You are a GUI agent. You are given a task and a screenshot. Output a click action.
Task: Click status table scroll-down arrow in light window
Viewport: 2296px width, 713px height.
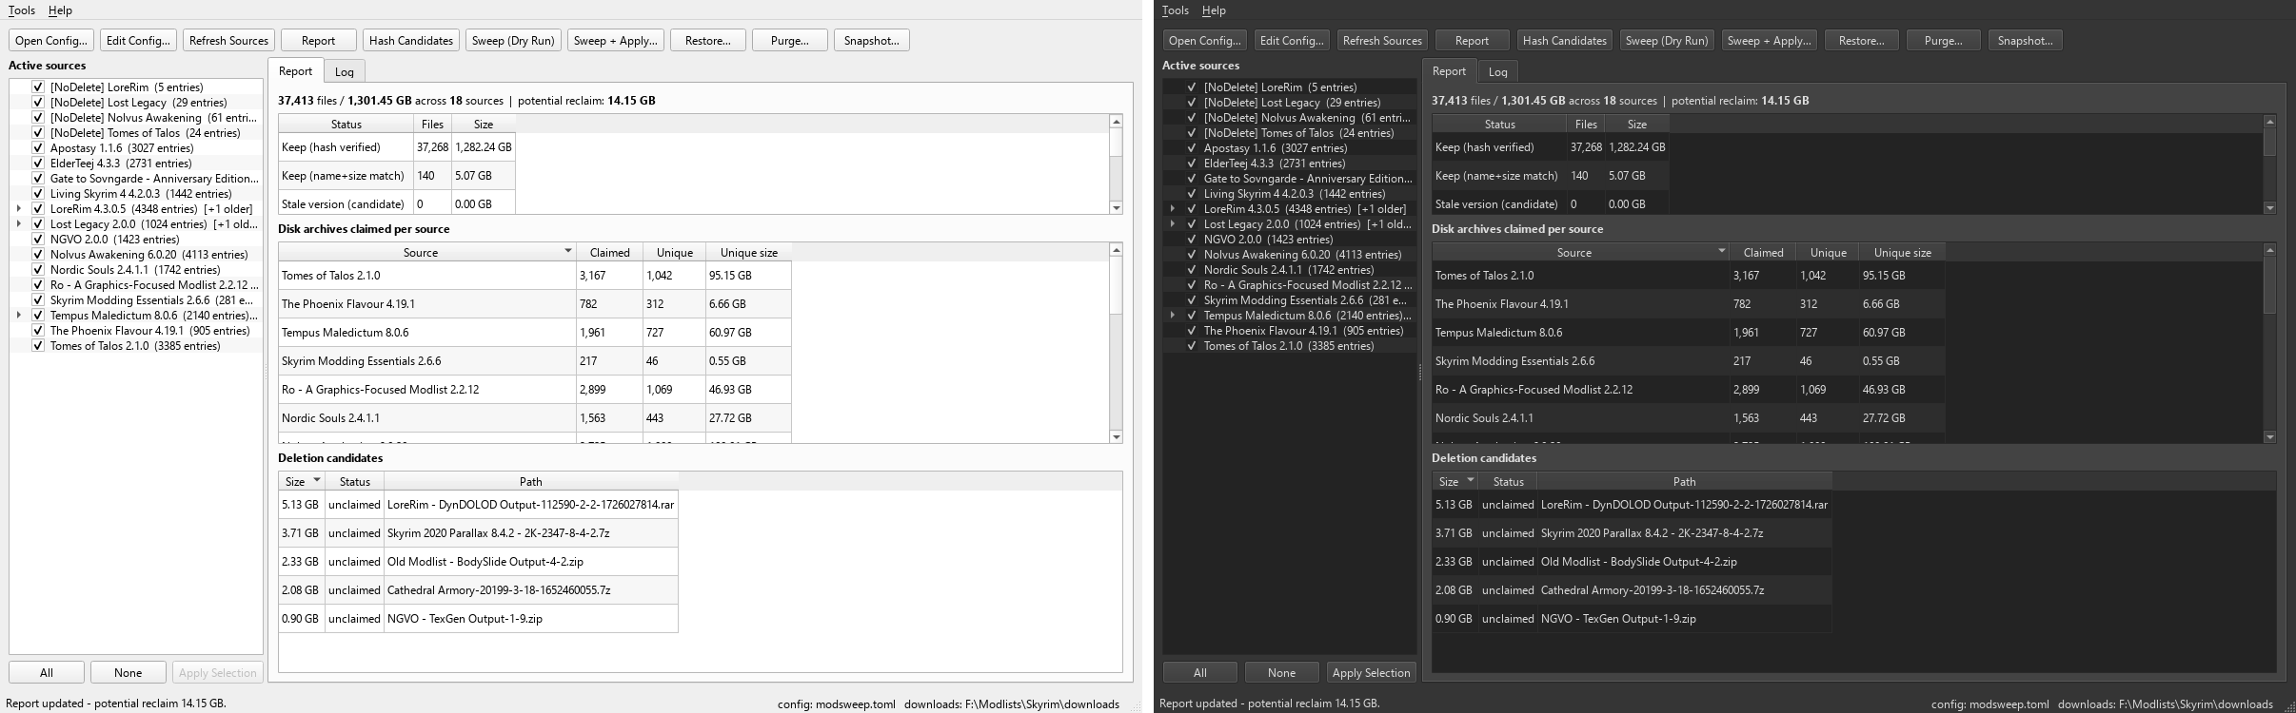point(1116,207)
